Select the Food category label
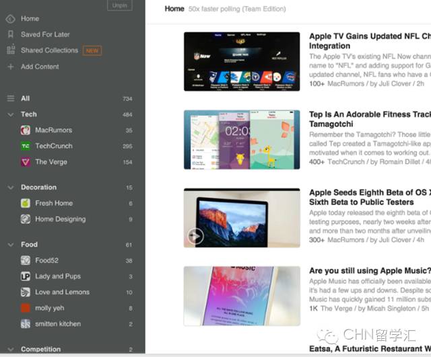 point(29,244)
